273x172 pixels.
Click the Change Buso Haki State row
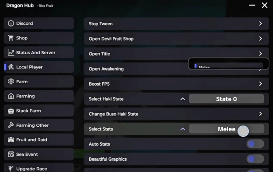coord(176,114)
